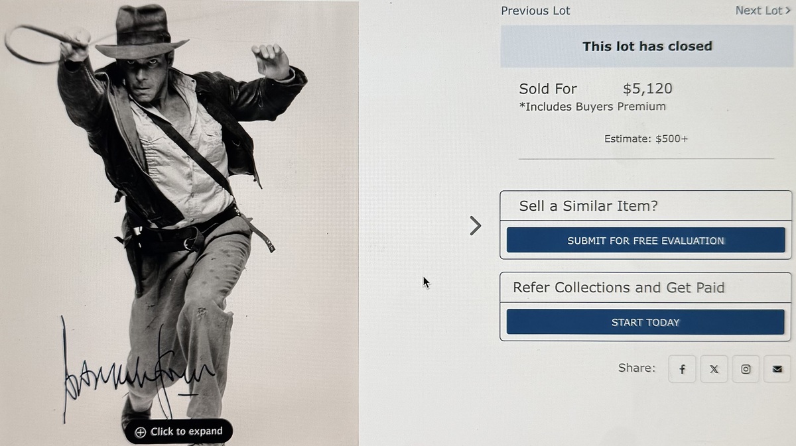
Task: Click the 'This lot has closed' banner
Action: point(647,46)
